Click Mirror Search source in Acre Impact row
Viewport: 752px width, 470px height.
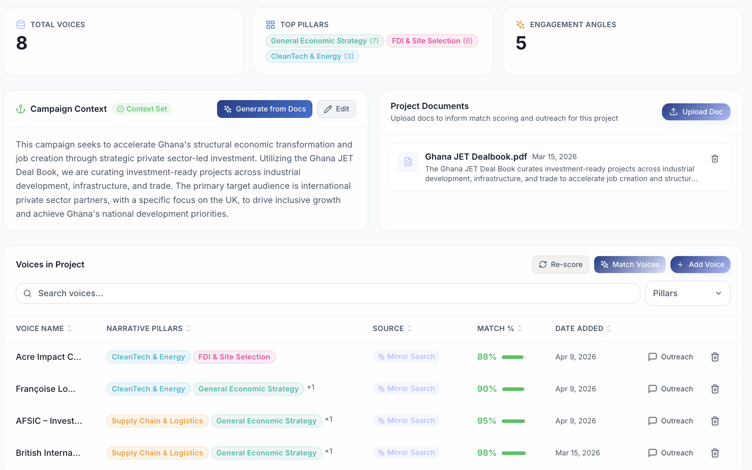coord(406,357)
